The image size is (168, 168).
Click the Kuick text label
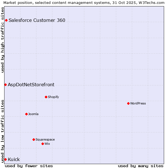click(14, 159)
